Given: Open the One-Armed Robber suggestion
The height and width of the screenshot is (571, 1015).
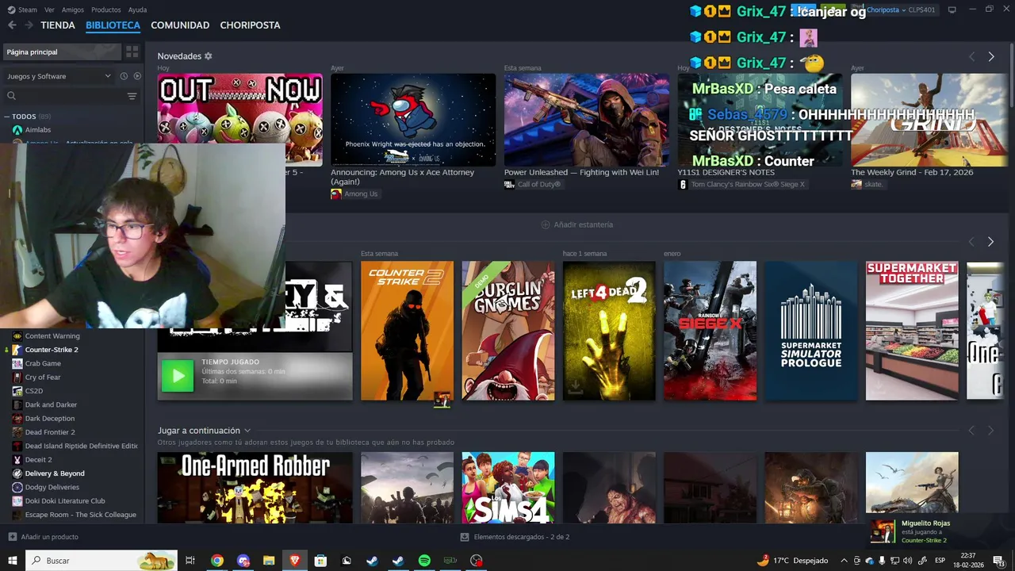Looking at the screenshot, I should pyautogui.click(x=255, y=488).
